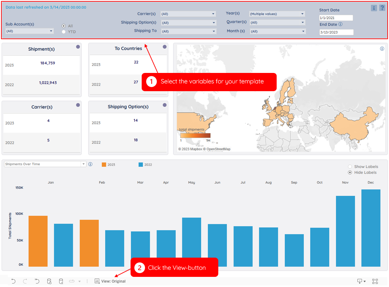The image size is (389, 287).
Task: Click the orange January 2023 bar
Action: [38, 241]
